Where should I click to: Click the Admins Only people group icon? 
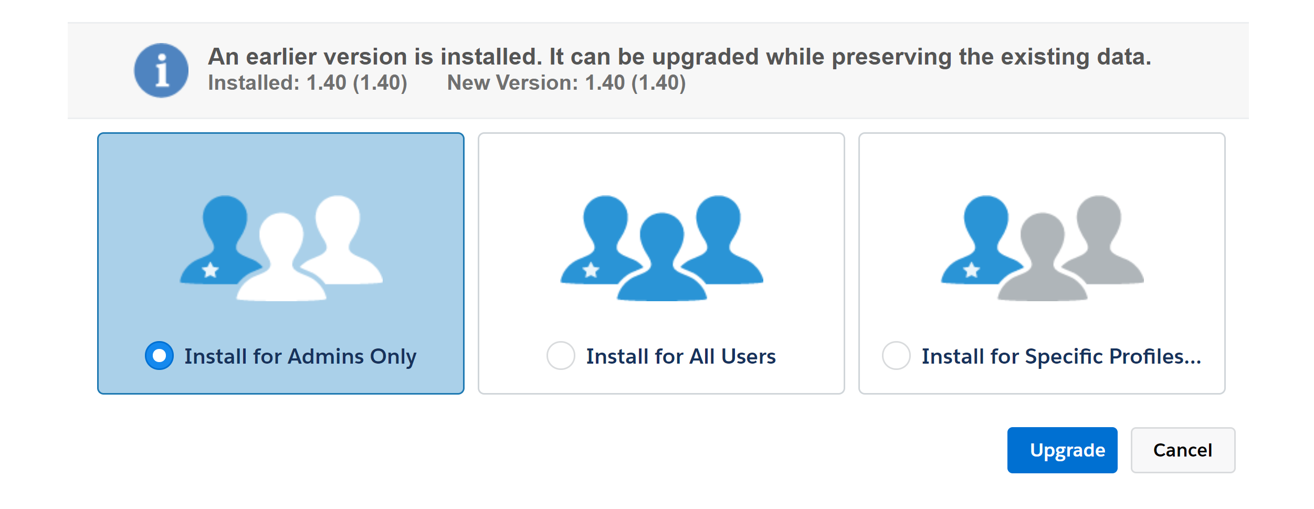281,248
